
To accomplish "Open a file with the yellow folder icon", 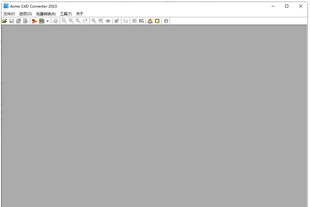I will coord(5,21).
